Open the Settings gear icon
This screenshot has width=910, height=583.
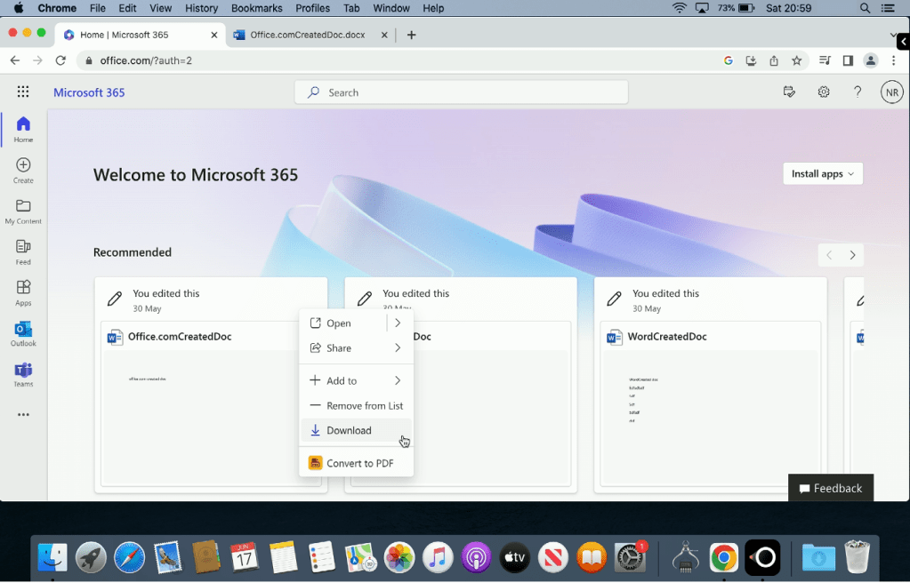(824, 92)
